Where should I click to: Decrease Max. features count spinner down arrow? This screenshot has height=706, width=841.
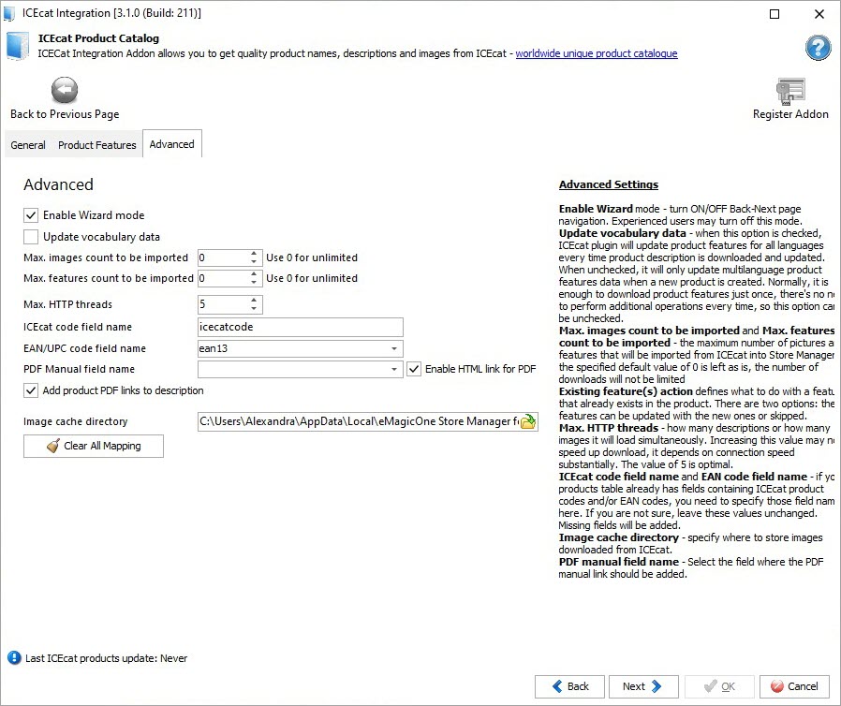coord(254,282)
